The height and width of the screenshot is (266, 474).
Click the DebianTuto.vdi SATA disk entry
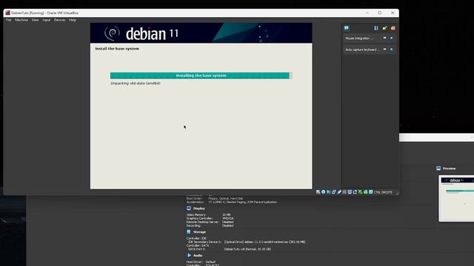click(247, 249)
